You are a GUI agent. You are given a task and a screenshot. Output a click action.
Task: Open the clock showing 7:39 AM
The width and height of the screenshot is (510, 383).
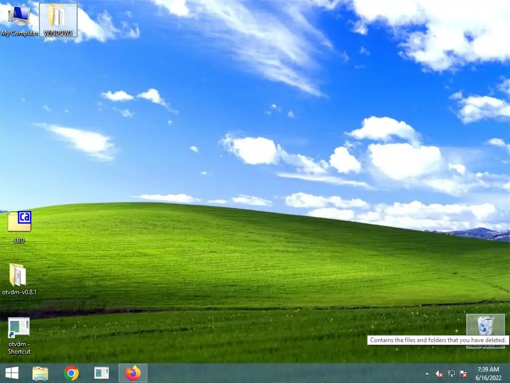[488, 370]
